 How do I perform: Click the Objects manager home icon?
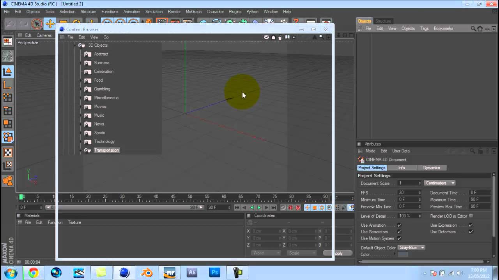point(480,28)
